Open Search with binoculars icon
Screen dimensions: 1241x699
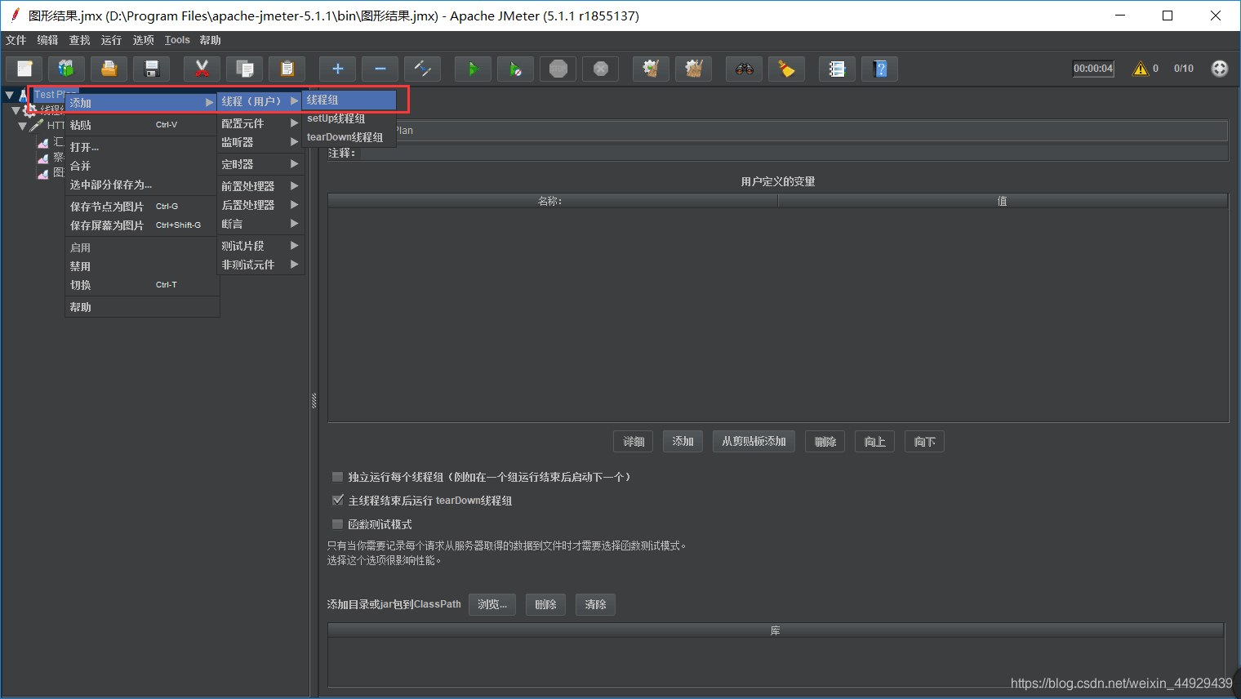(744, 69)
